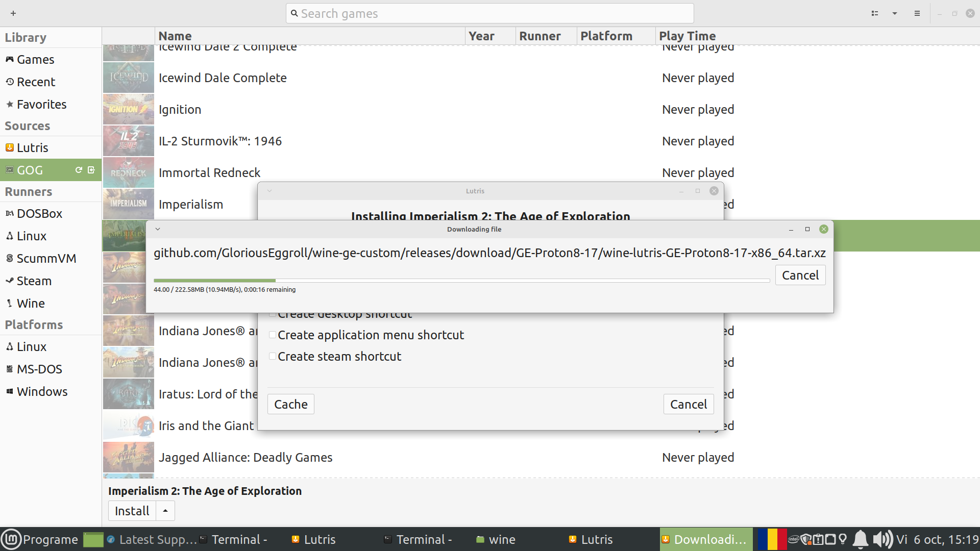
Task: Select the ScummVM runner
Action: (x=51, y=259)
